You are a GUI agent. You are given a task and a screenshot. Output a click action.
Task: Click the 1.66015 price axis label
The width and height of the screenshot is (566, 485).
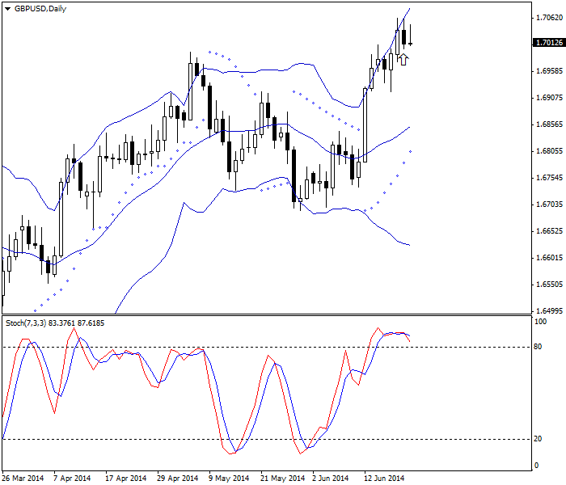548,257
